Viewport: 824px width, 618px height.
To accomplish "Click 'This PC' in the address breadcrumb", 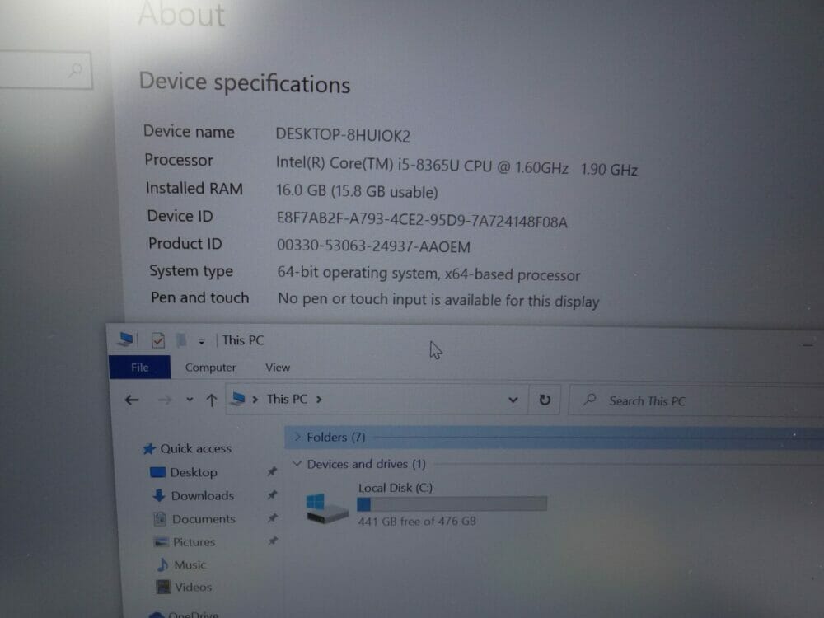I will [x=287, y=399].
